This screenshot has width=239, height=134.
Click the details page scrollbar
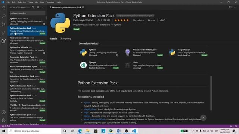pyautogui.click(x=211, y=93)
